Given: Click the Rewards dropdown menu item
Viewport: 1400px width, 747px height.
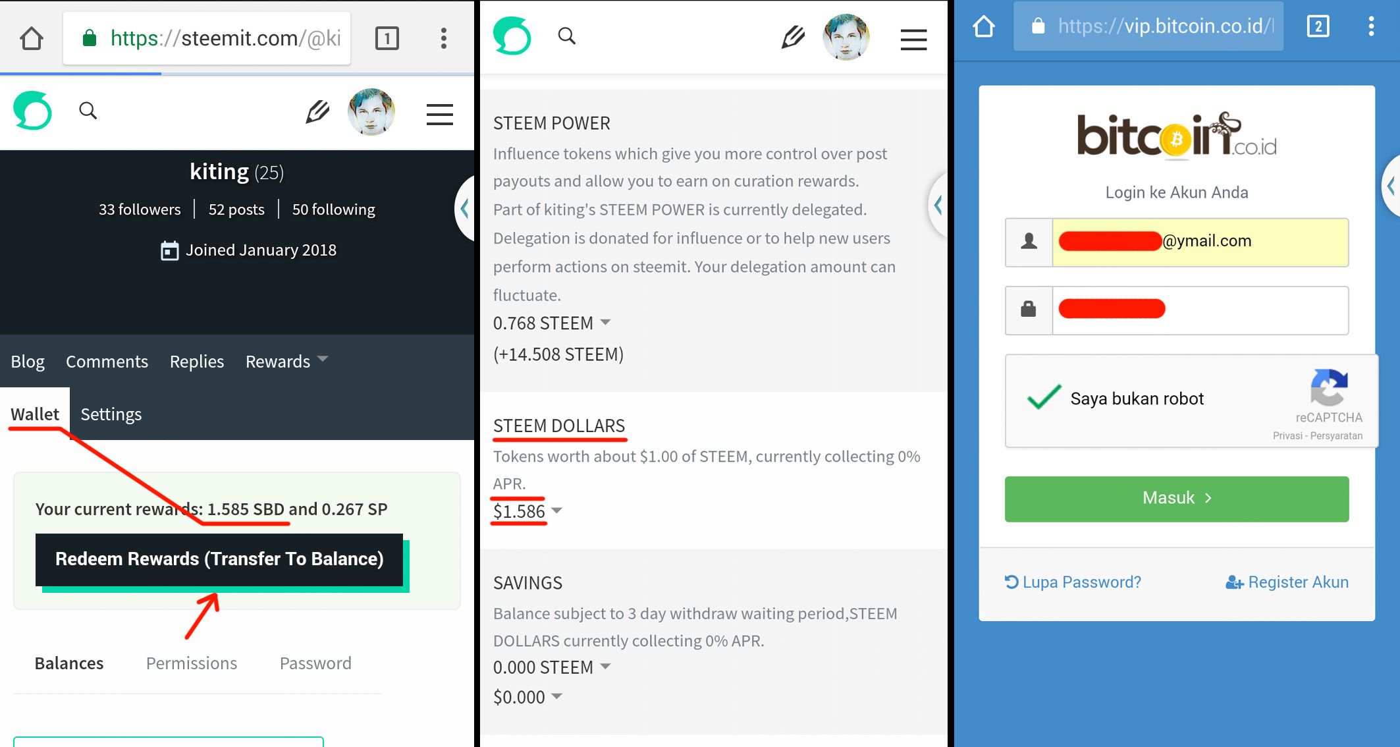Looking at the screenshot, I should coord(285,360).
